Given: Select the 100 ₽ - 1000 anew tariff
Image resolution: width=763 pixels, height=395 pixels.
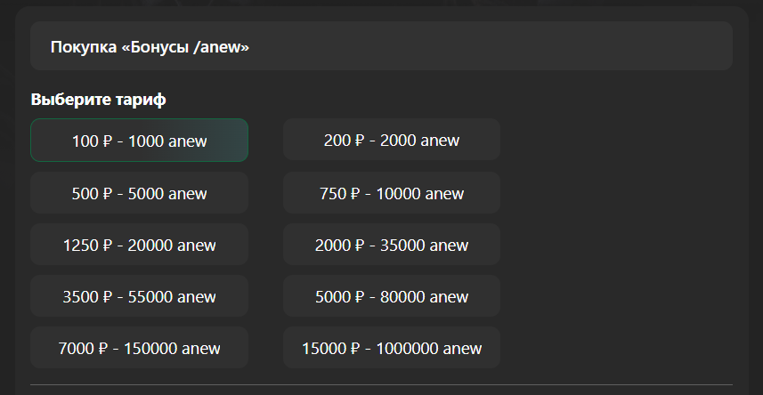Looking at the screenshot, I should pos(139,140).
